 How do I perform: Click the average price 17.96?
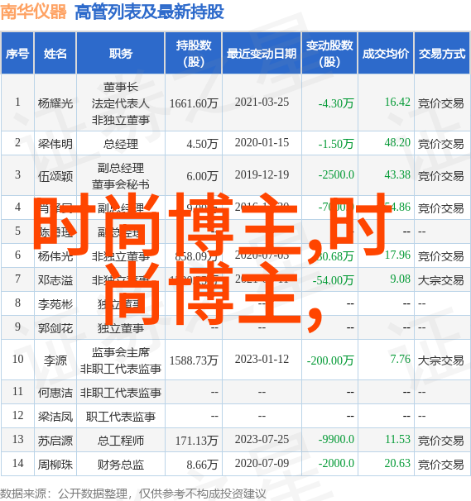point(397,255)
